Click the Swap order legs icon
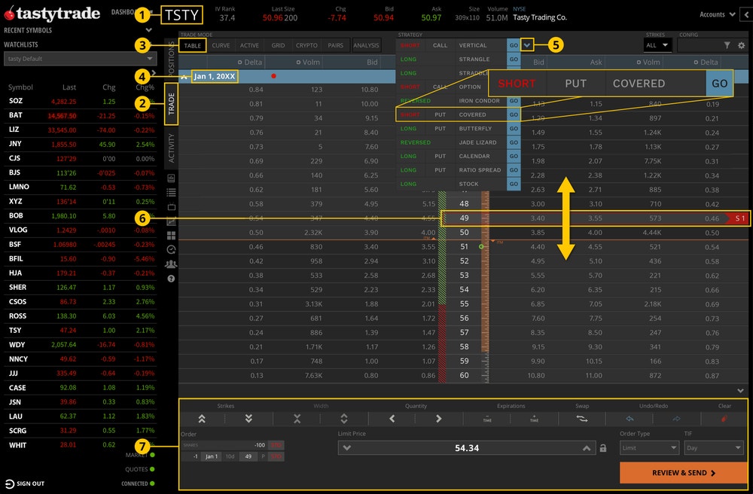Image resolution: width=753 pixels, height=494 pixels. click(x=582, y=419)
